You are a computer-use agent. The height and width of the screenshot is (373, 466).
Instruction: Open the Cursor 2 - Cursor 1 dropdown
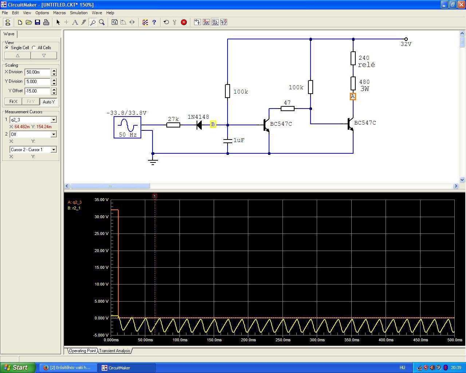click(x=54, y=150)
